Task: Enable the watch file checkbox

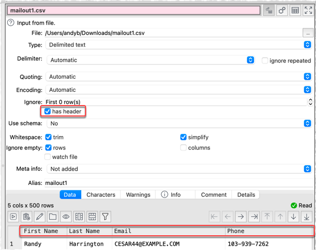Action: pyautogui.click(x=47, y=157)
